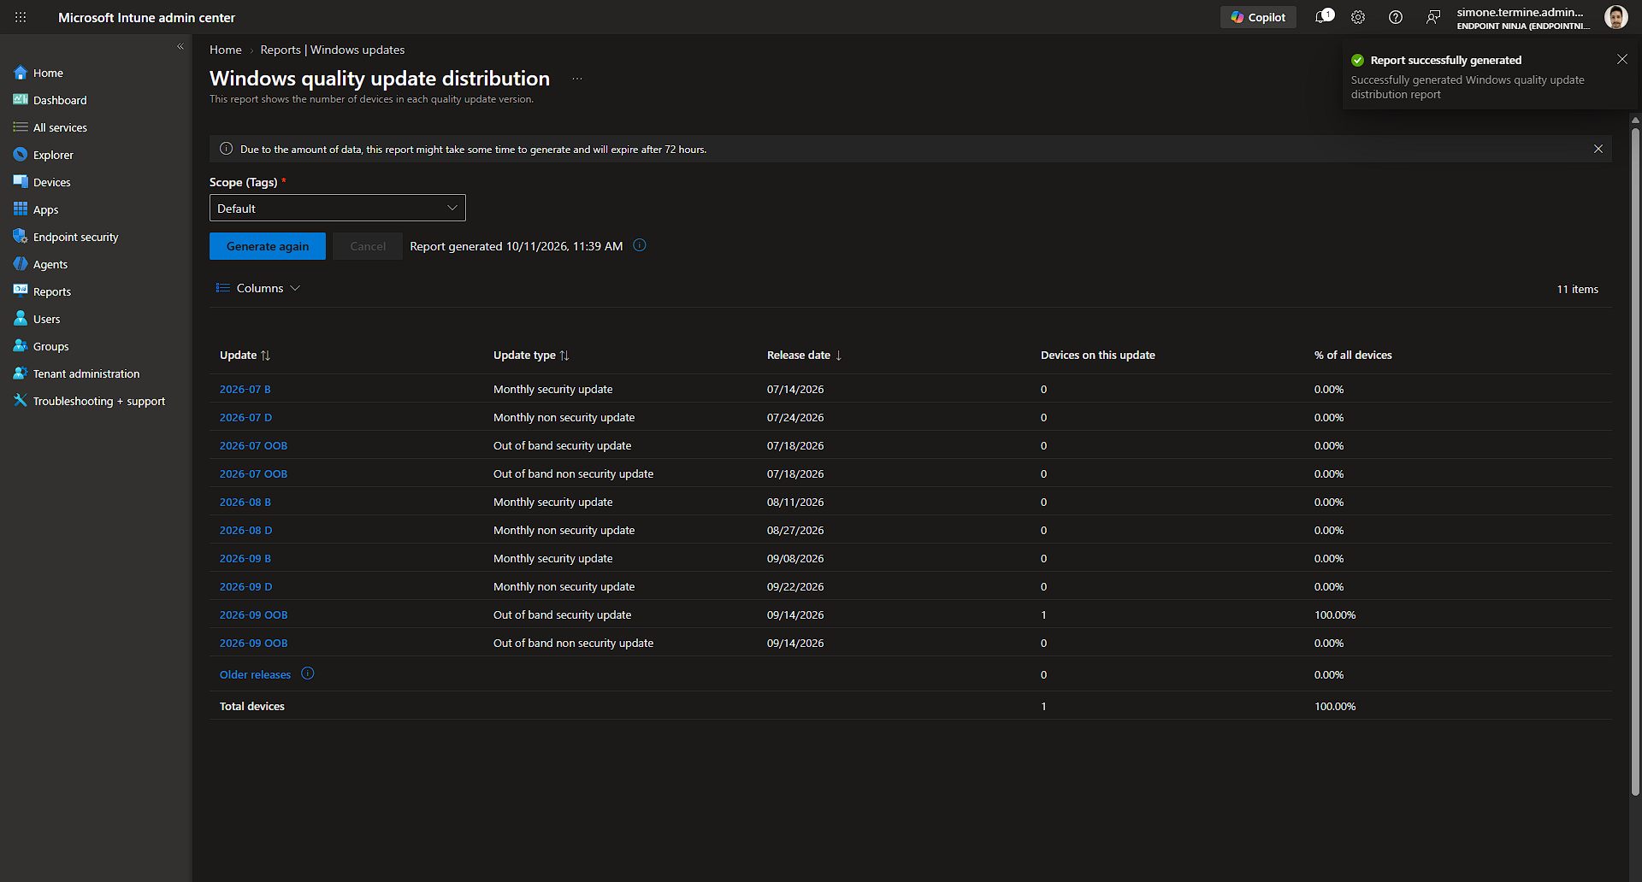Image resolution: width=1642 pixels, height=882 pixels.
Task: Open the notifications bell icon
Action: [1323, 17]
